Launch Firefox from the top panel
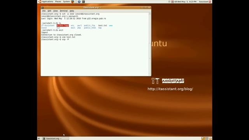Viewport: 249px width, 140px height. pyautogui.click(x=72, y=2)
